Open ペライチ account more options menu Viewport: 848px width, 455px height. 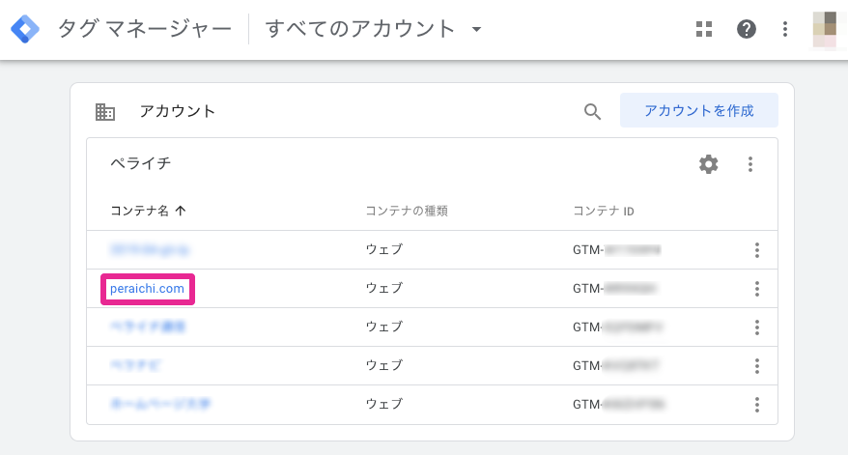pyautogui.click(x=750, y=164)
